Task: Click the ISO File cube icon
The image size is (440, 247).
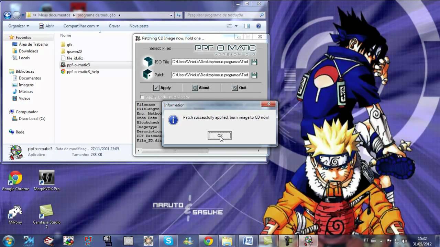Action: 147,62
